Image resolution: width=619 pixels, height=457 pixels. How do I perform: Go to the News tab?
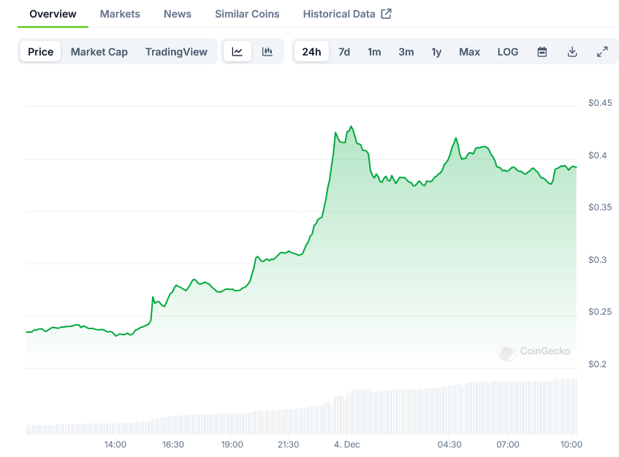point(178,14)
